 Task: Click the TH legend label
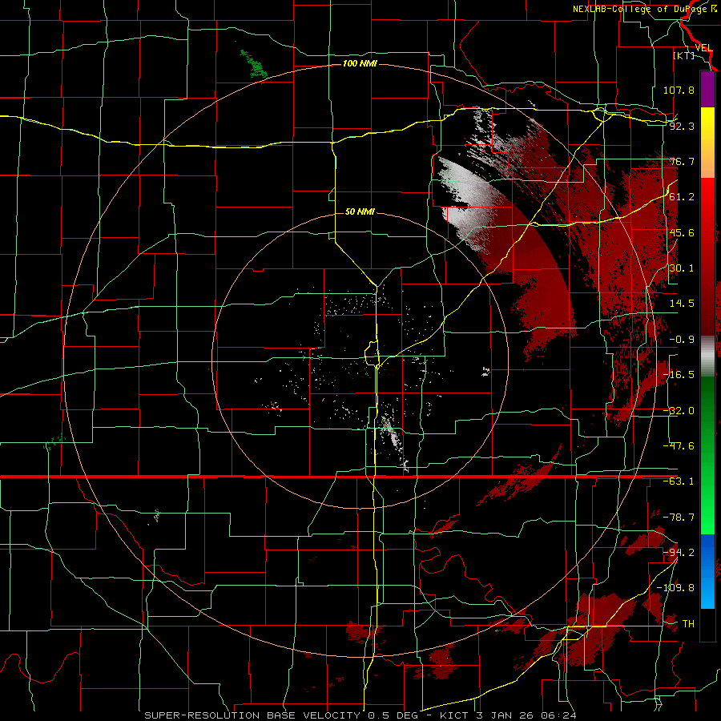[x=688, y=624]
